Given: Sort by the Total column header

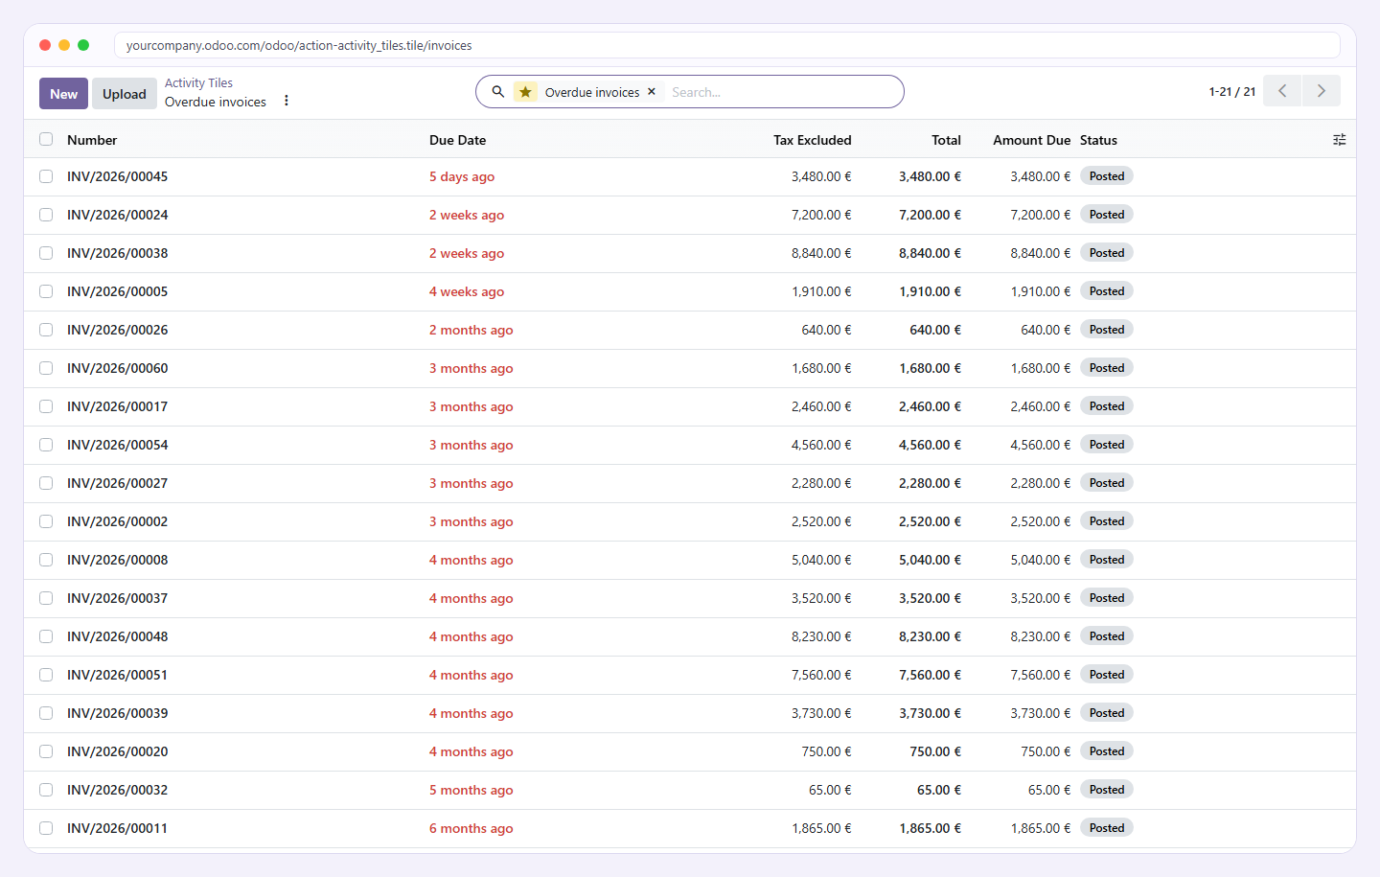Looking at the screenshot, I should click(946, 140).
